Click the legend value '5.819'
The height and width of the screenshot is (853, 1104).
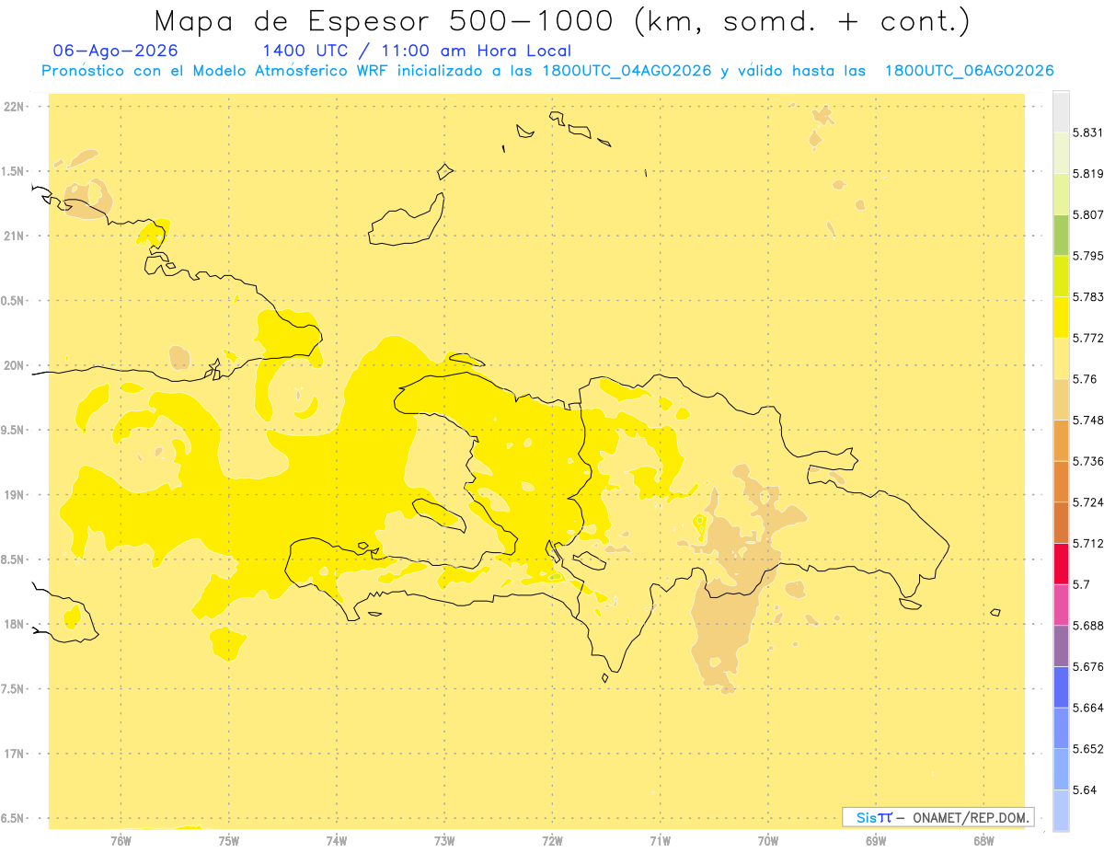pos(1088,174)
